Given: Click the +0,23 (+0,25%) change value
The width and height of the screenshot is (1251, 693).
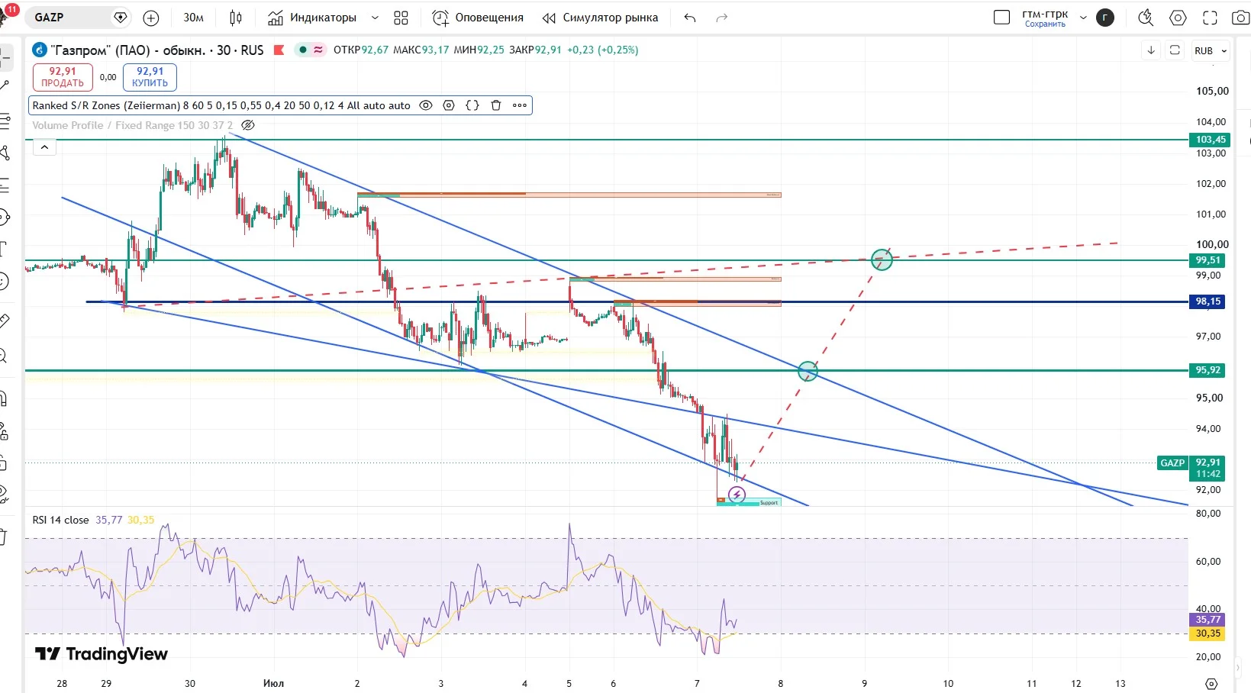Looking at the screenshot, I should (603, 50).
